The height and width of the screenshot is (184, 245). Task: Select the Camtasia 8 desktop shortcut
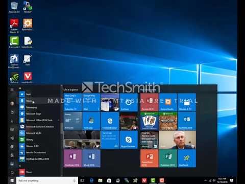[x=14, y=42]
